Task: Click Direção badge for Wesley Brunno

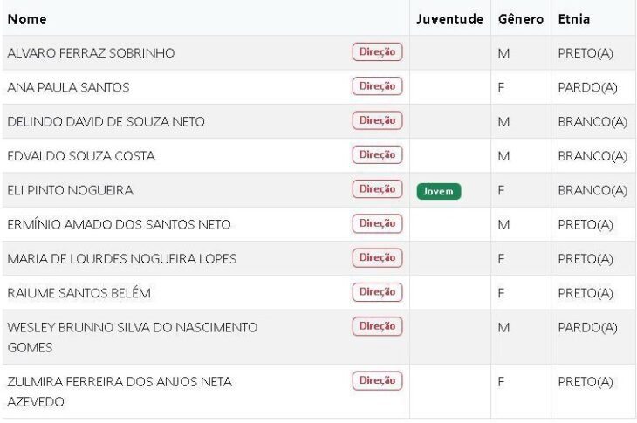Action: coord(377,326)
